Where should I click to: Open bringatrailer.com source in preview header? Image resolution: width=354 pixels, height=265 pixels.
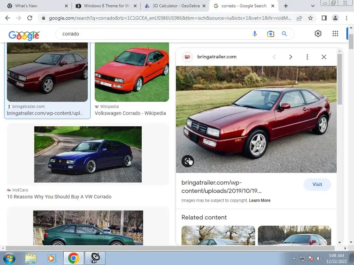[217, 57]
